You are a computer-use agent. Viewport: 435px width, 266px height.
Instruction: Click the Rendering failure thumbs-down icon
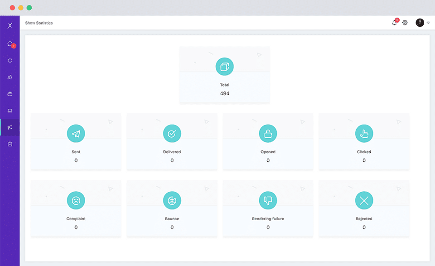pos(268,200)
